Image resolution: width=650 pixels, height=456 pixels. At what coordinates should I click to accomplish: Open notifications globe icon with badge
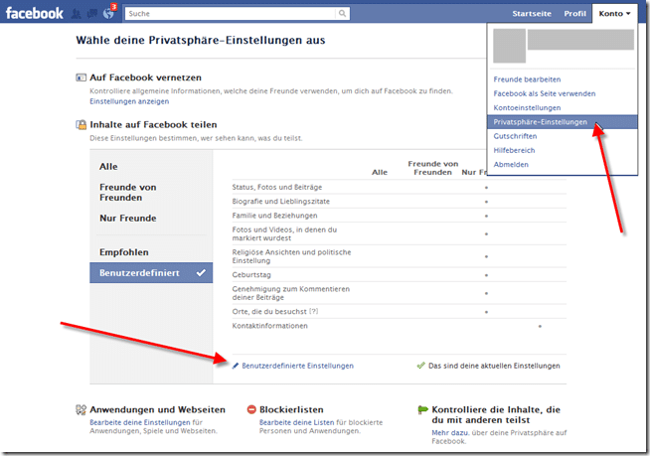point(109,13)
